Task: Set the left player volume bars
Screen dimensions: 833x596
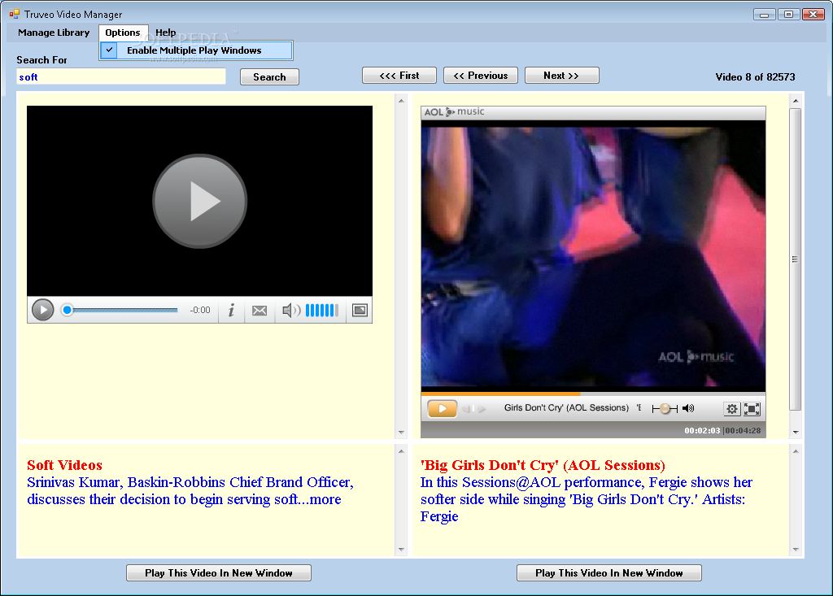Action: point(322,311)
